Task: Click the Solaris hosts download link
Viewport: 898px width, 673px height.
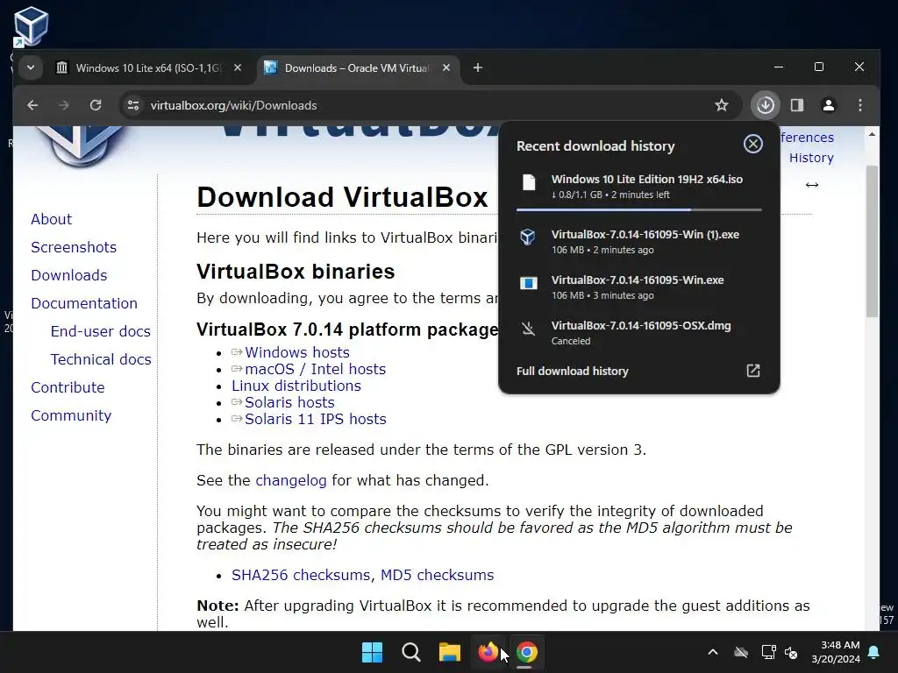Action: point(289,402)
